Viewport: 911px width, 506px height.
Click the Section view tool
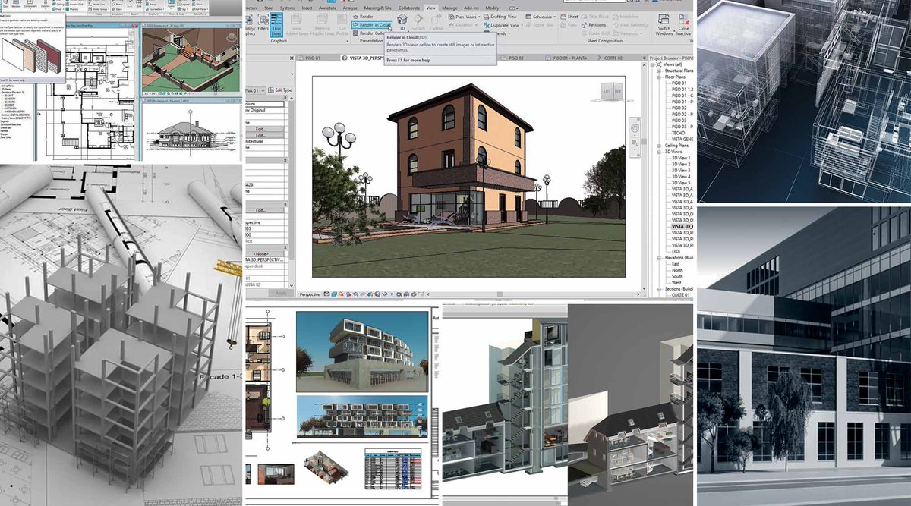pos(418,20)
